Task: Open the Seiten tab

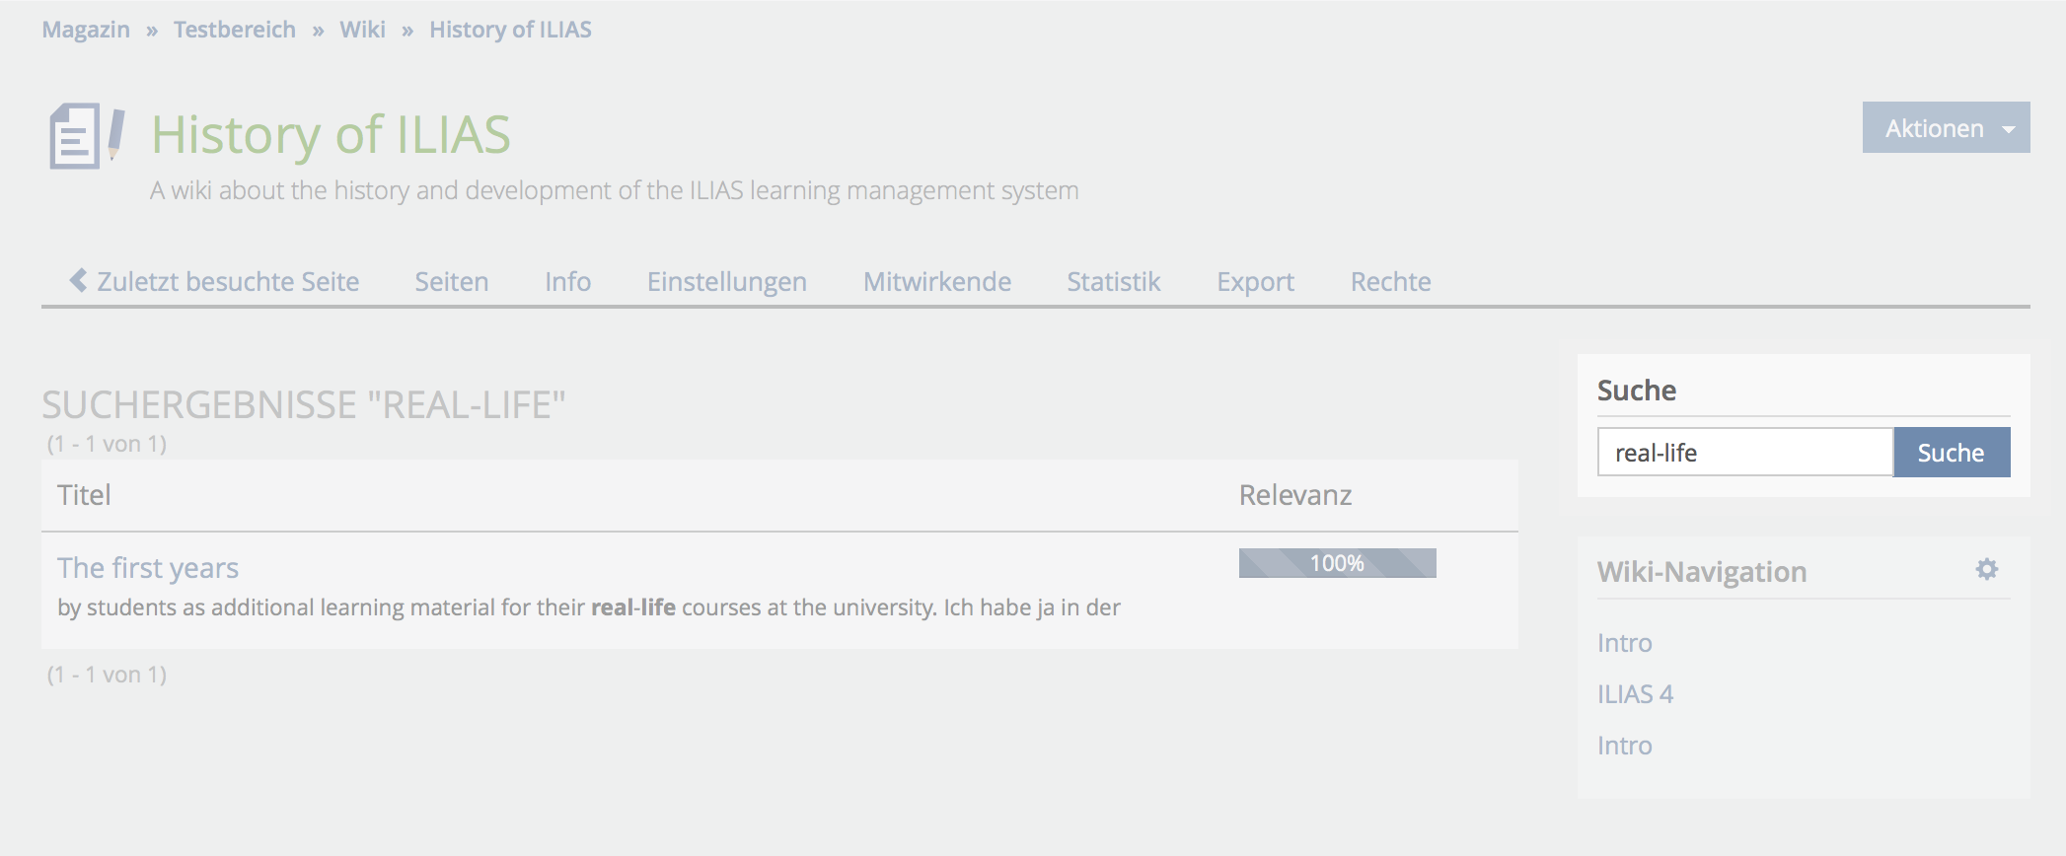Action: [451, 282]
